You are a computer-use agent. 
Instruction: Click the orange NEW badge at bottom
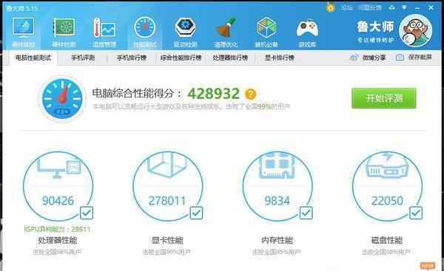(x=427, y=266)
